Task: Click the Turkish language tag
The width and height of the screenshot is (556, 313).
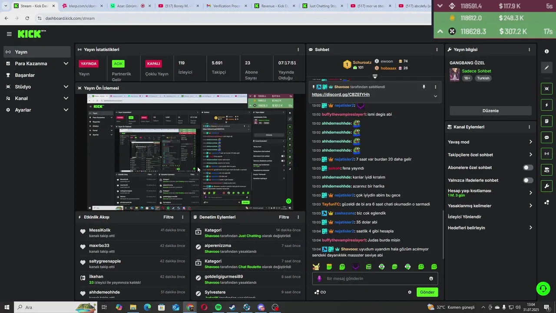Action: click(483, 78)
